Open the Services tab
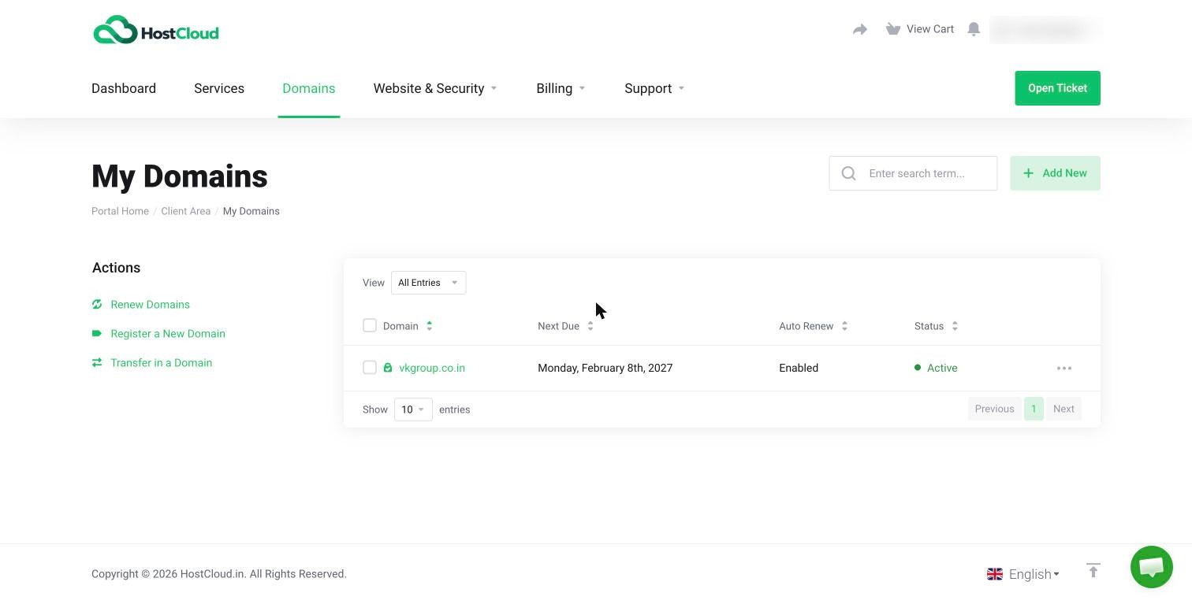 pos(219,88)
